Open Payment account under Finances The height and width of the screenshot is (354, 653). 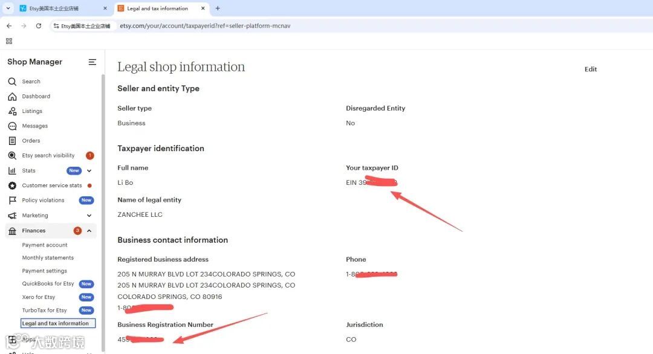45,245
